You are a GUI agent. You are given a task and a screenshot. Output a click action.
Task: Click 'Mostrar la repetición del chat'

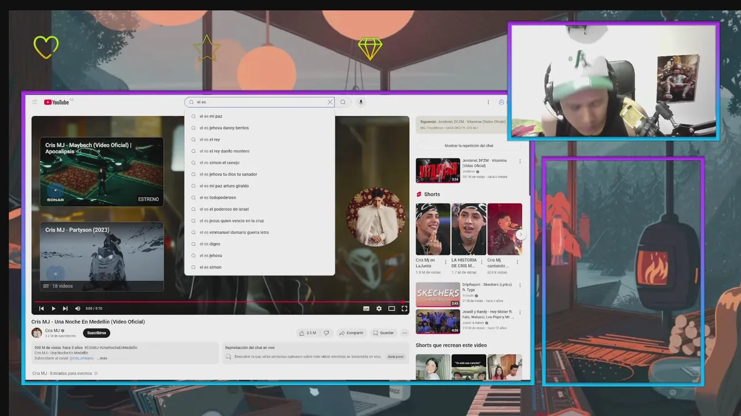pos(469,146)
